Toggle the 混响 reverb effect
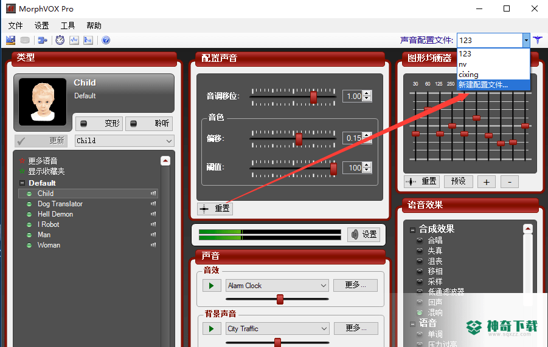Viewport: 548px width, 347px height. [420, 312]
